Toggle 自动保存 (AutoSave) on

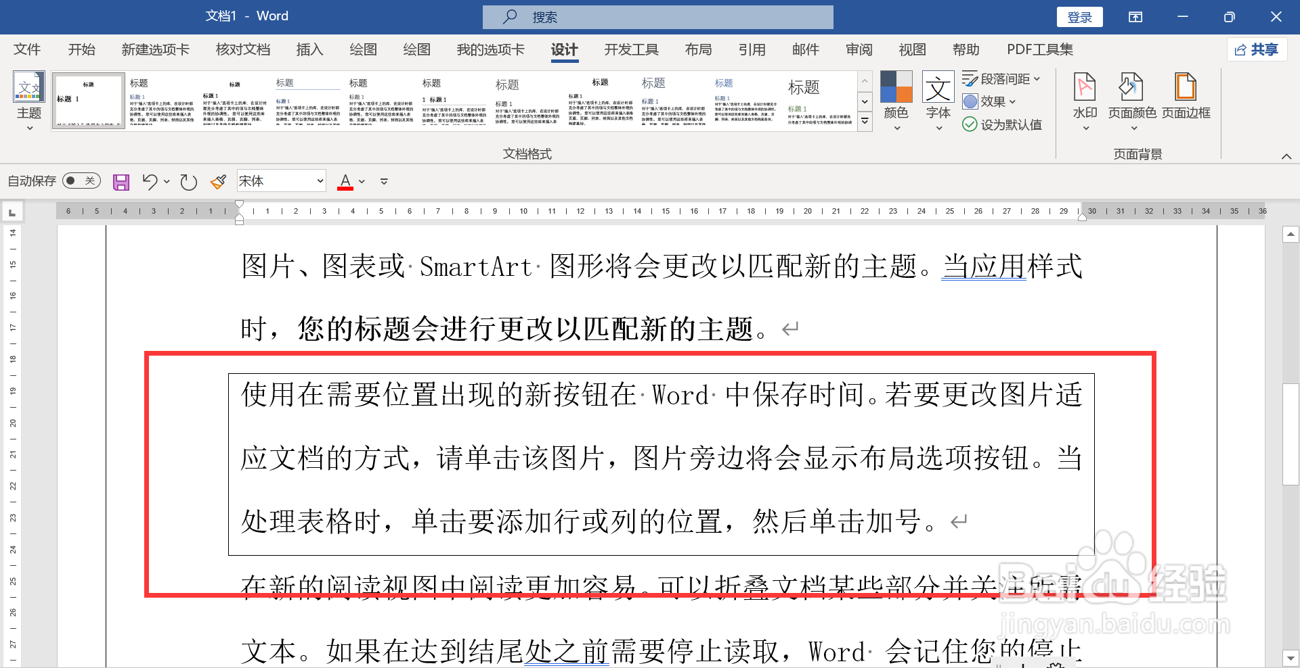tap(81, 181)
